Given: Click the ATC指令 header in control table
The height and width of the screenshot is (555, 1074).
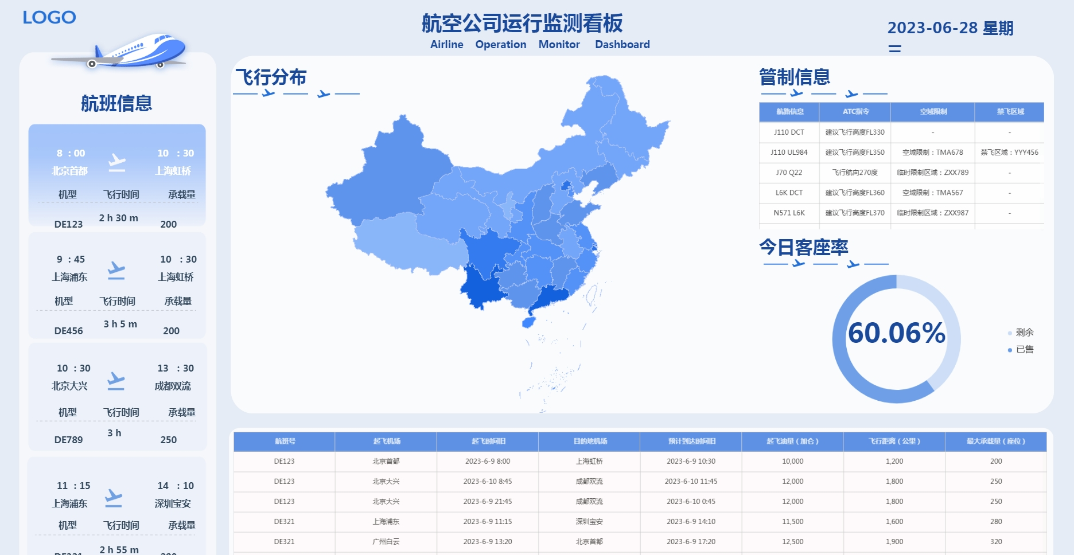Looking at the screenshot, I should point(855,112).
